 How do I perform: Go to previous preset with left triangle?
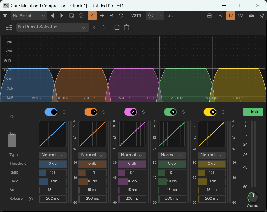[x=53, y=16]
